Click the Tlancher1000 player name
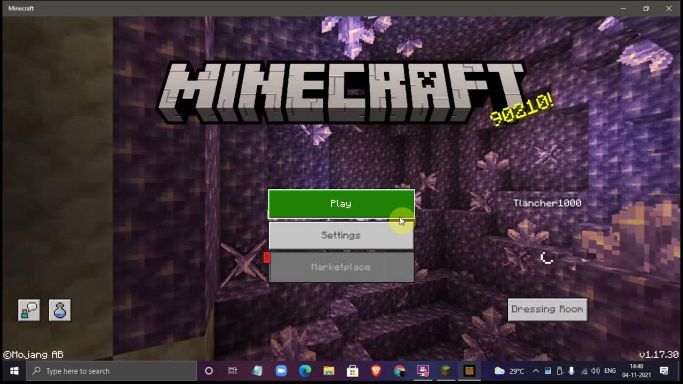Screen dimensions: 683x384 [547, 203]
